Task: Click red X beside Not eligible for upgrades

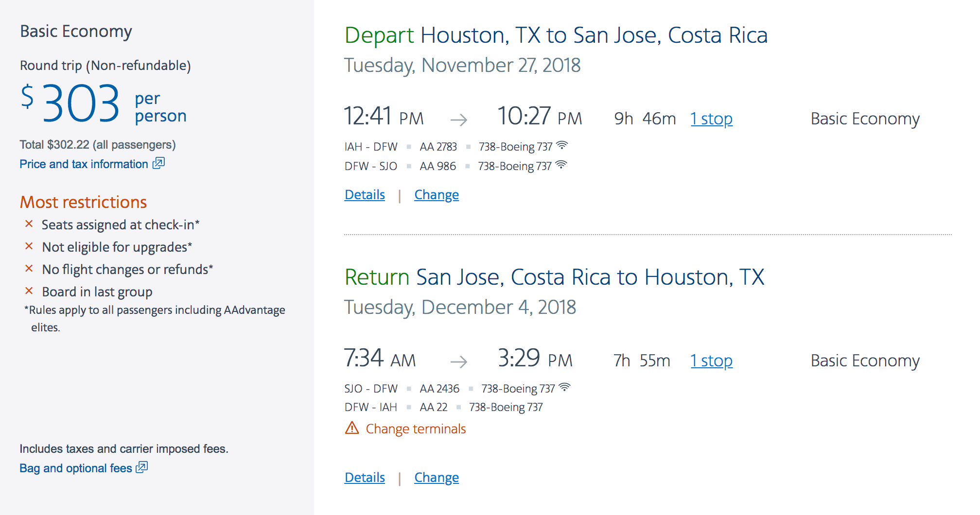Action: [29, 246]
